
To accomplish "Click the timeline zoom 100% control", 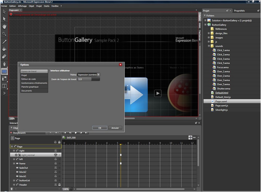I will 67,189.
